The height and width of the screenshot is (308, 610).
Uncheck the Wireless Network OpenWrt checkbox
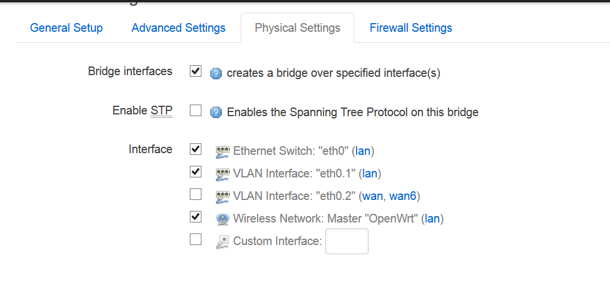[196, 217]
